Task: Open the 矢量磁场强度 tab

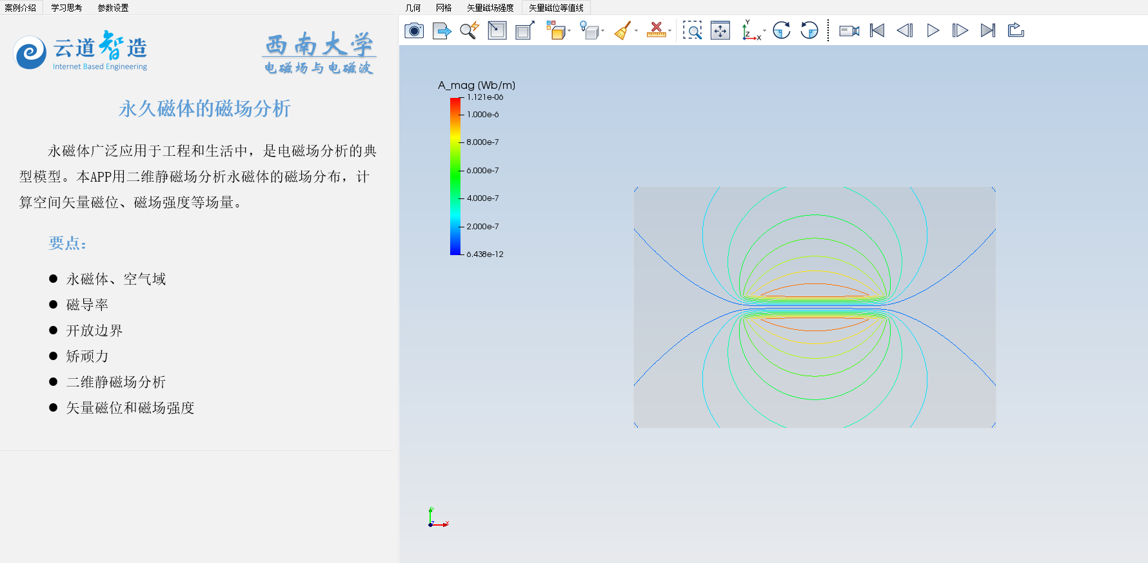Action: tap(490, 8)
